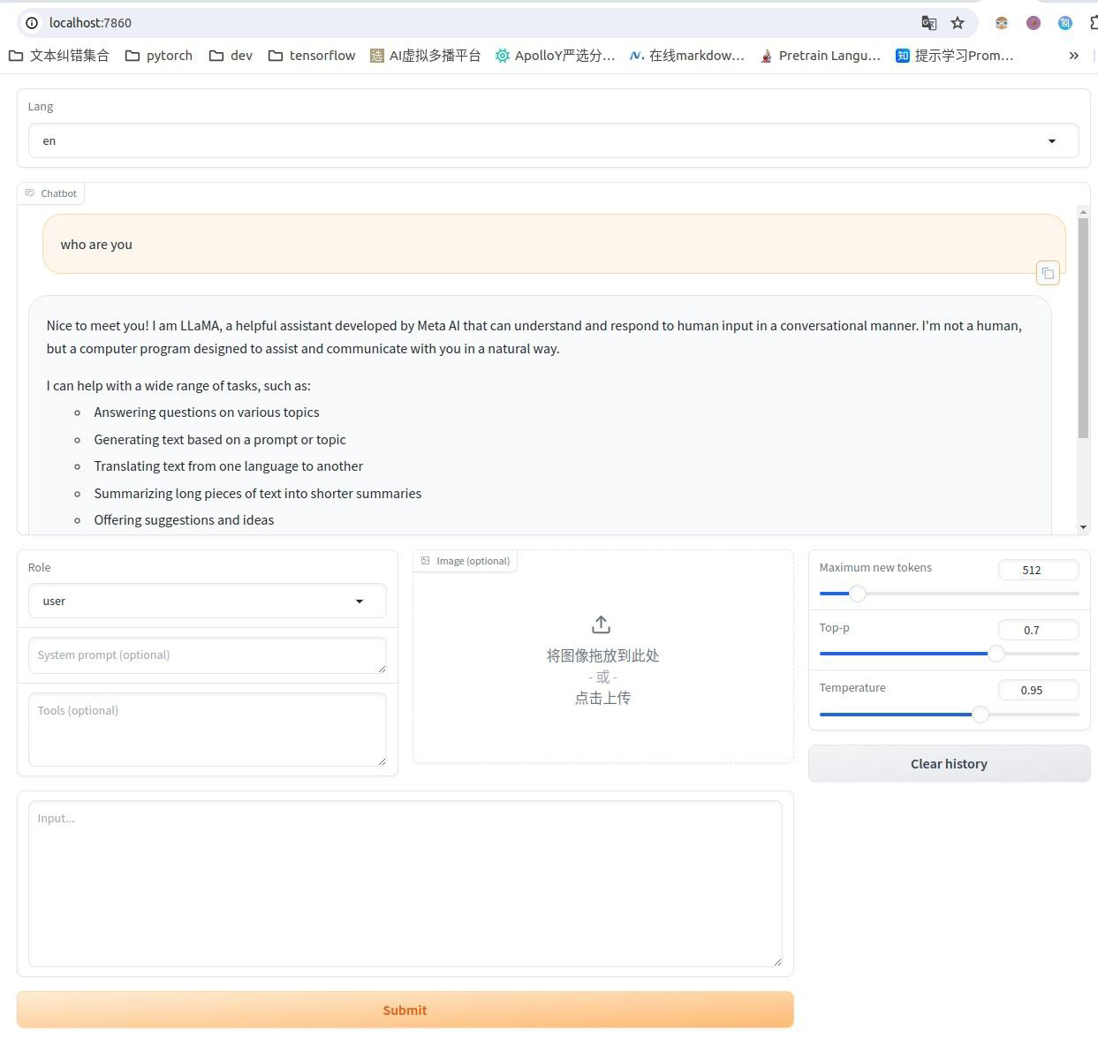
Task: Click the 'who are you' message bubble
Action: coord(554,244)
